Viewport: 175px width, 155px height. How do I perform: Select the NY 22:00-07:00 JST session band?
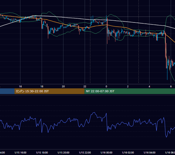click(129, 91)
